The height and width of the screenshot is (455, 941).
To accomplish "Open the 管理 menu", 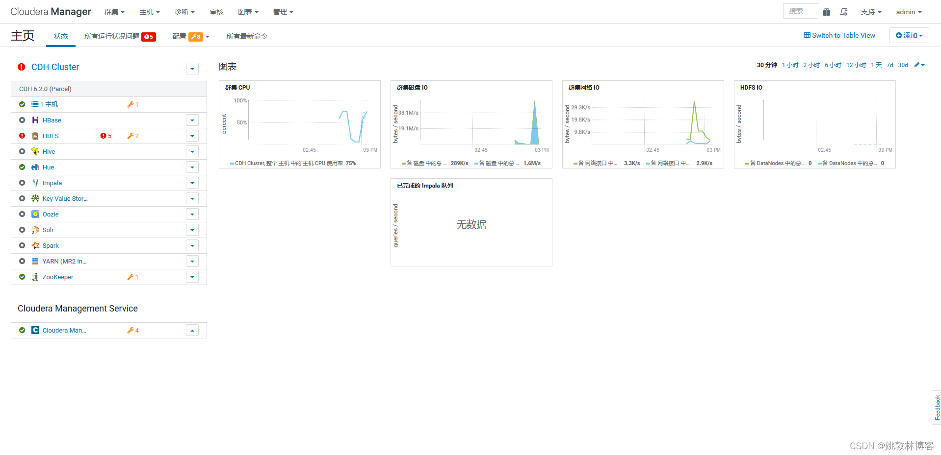I will (283, 12).
